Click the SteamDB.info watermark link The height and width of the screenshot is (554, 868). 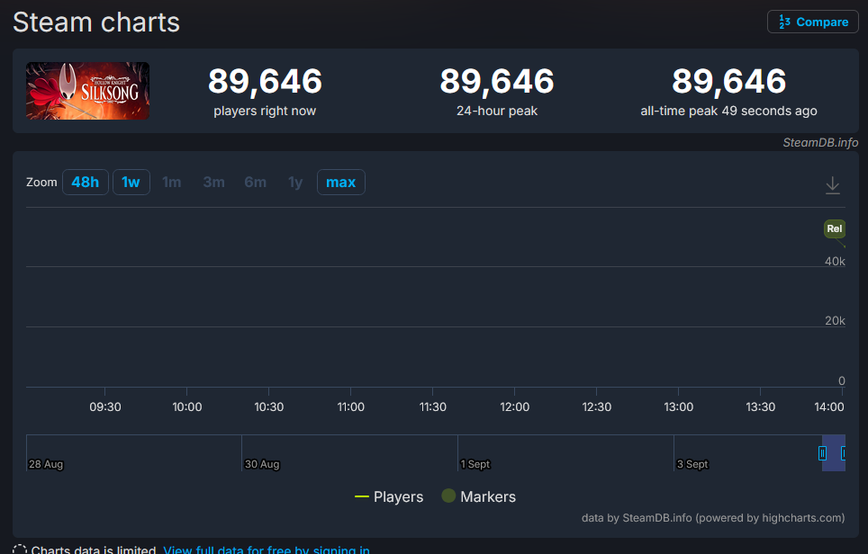[820, 143]
